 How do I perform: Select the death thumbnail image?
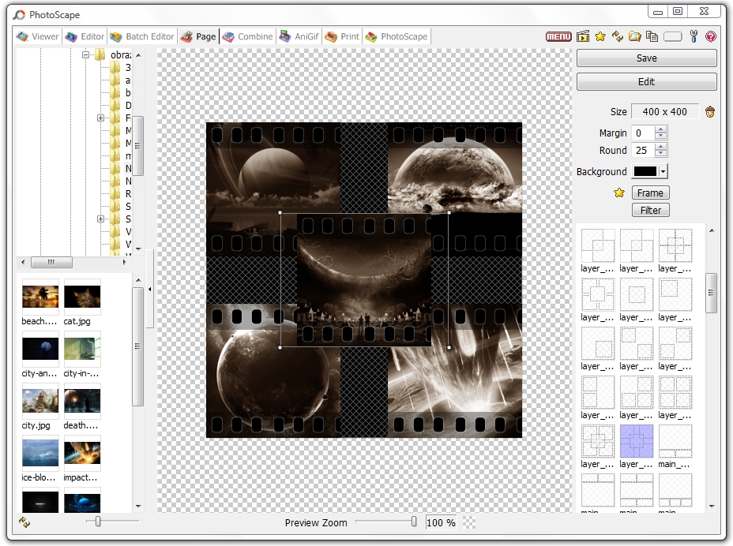point(82,401)
